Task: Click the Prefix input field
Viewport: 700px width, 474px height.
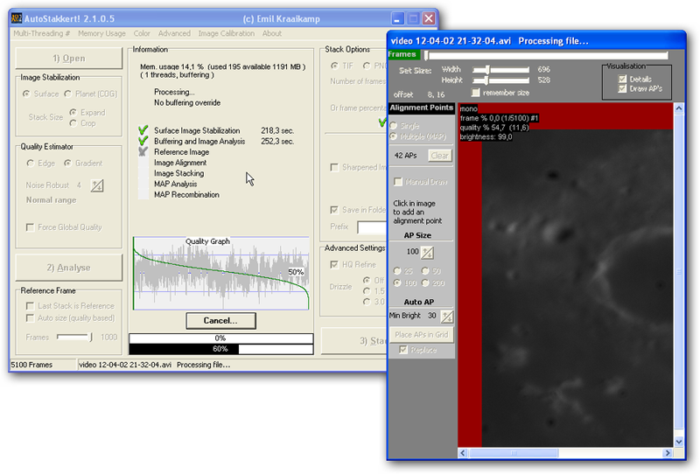Action: click(372, 227)
